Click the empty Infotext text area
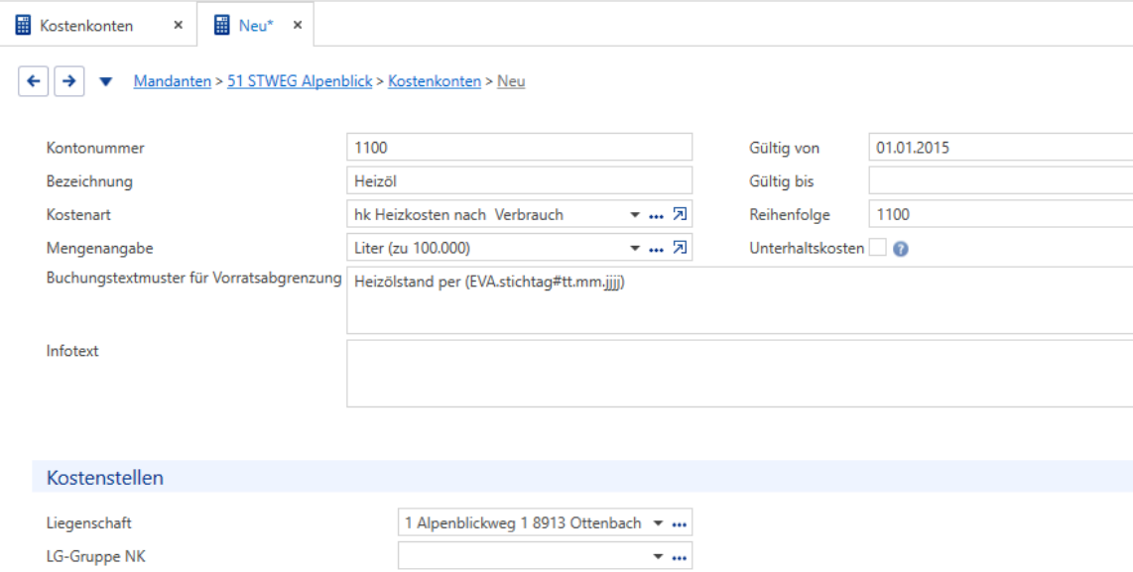1133x572 pixels. pyautogui.click(x=740, y=374)
